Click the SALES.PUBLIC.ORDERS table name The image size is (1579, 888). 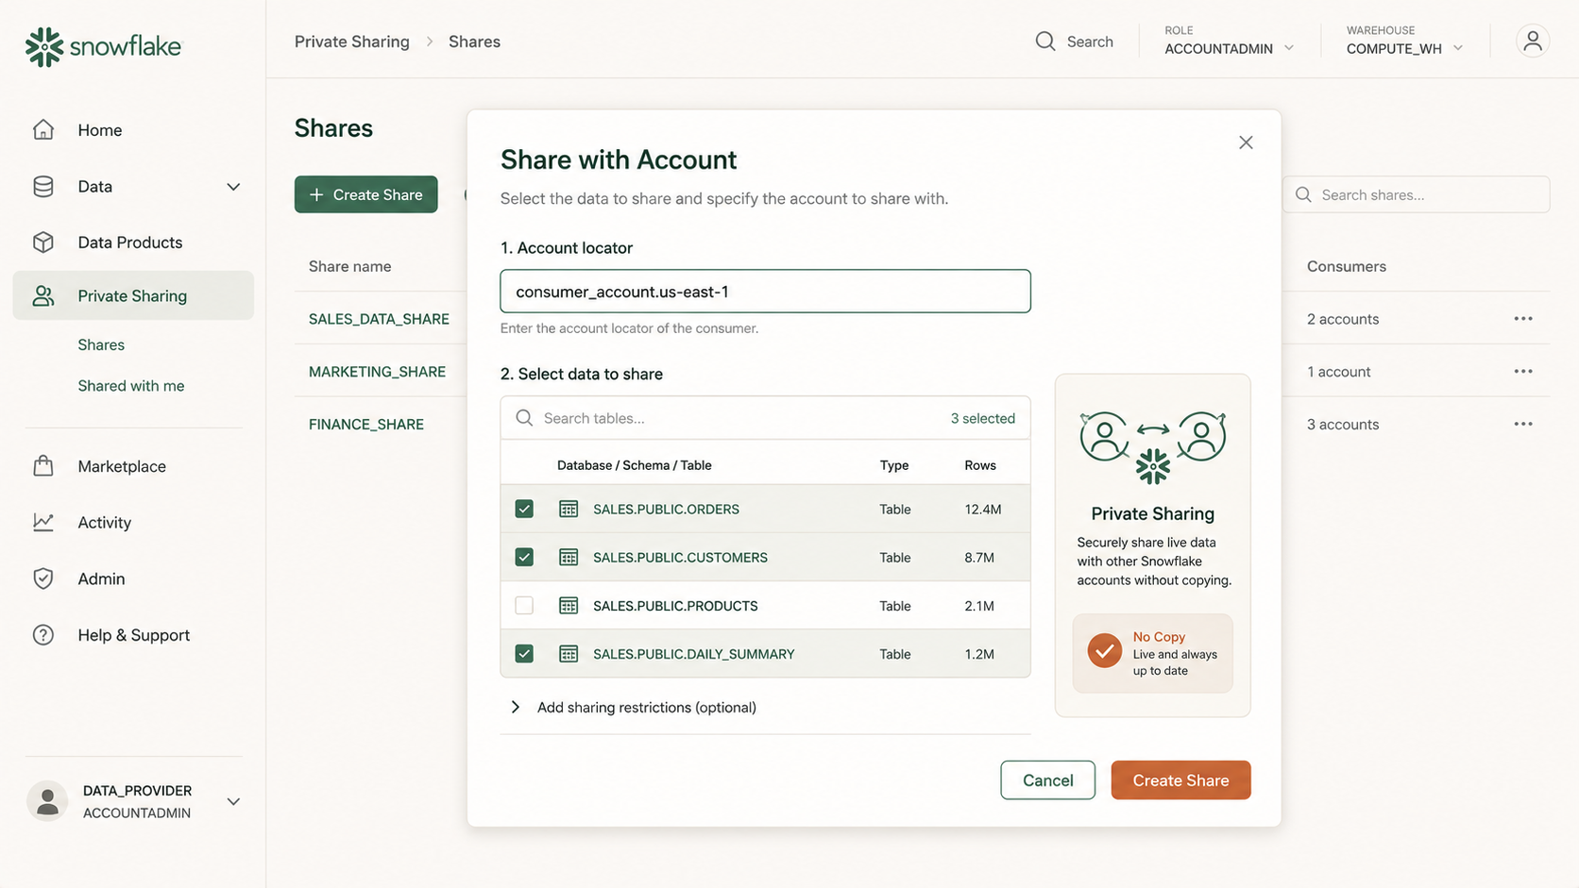[666, 509]
